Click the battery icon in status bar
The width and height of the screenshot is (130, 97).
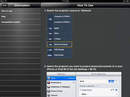(128, 1)
